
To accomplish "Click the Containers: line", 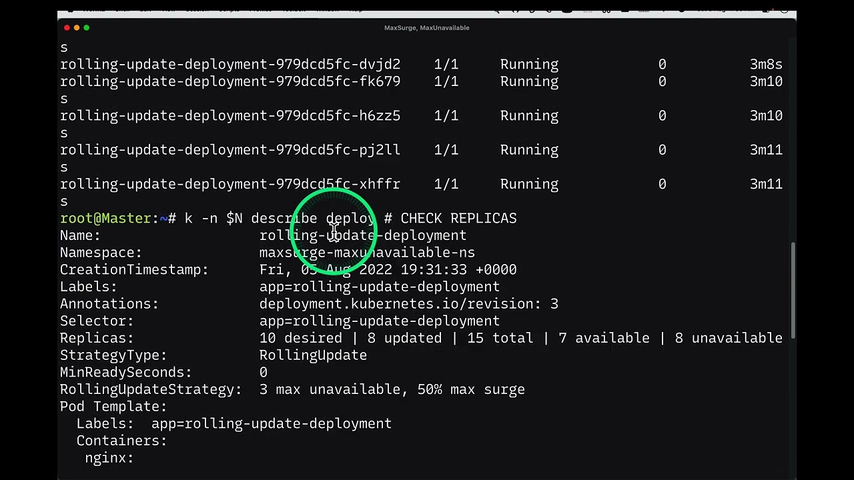I will 121,441.
